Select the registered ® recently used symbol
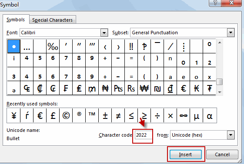This screenshot has width=244, height=164. point(79,115)
